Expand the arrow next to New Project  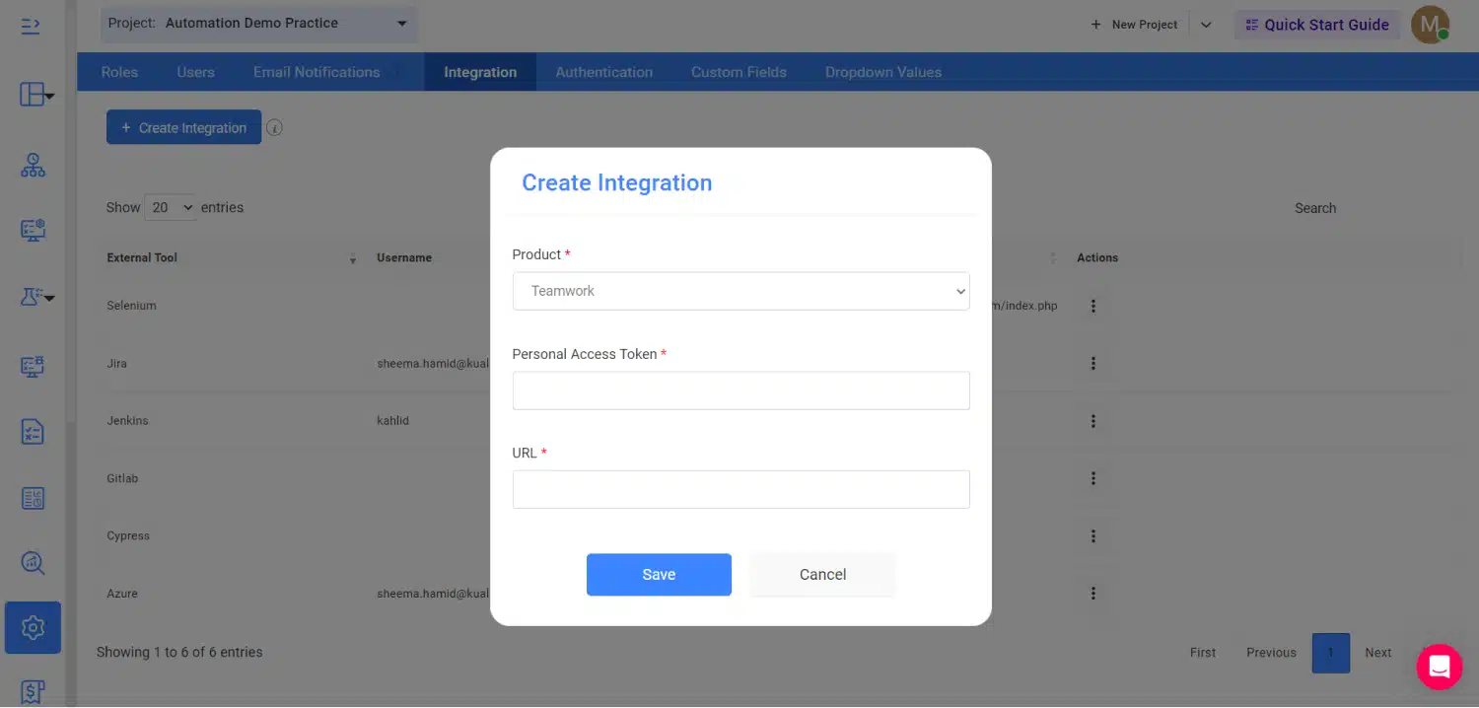(1206, 25)
